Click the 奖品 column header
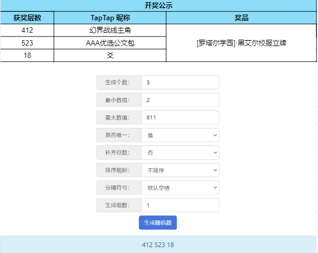This screenshot has height=253, width=318. coord(241,18)
